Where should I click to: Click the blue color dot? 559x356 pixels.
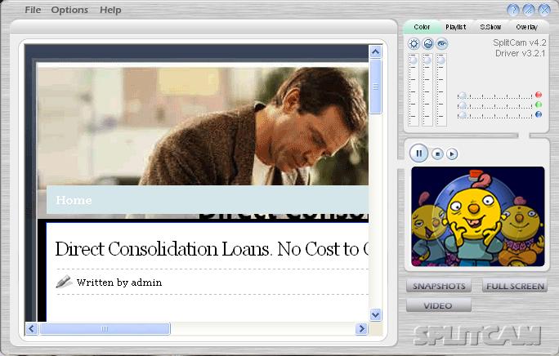point(539,114)
